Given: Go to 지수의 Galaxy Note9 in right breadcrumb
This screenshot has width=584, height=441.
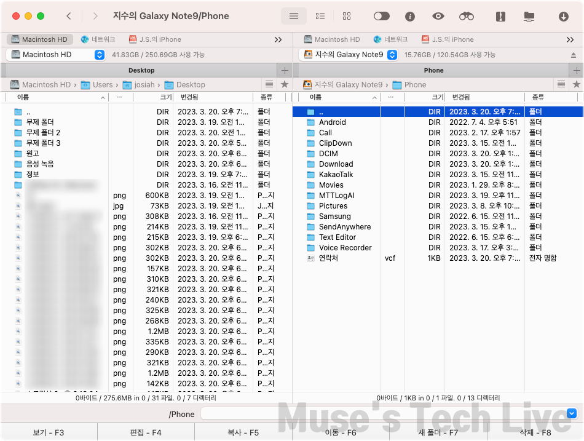Looking at the screenshot, I should [342, 85].
